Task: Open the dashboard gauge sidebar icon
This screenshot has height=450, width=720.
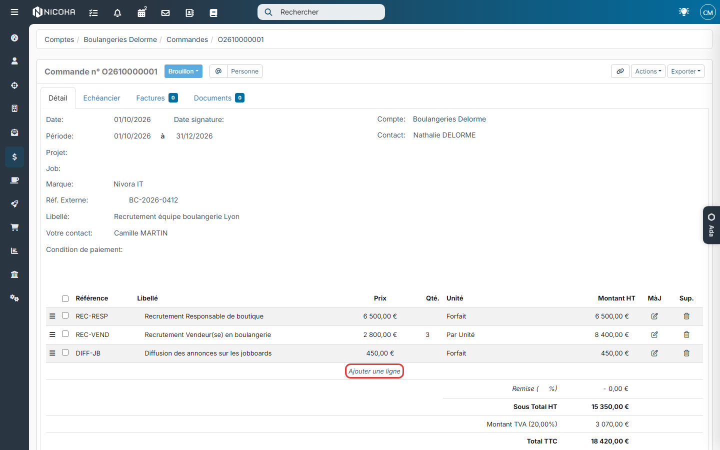Action: tap(14, 38)
